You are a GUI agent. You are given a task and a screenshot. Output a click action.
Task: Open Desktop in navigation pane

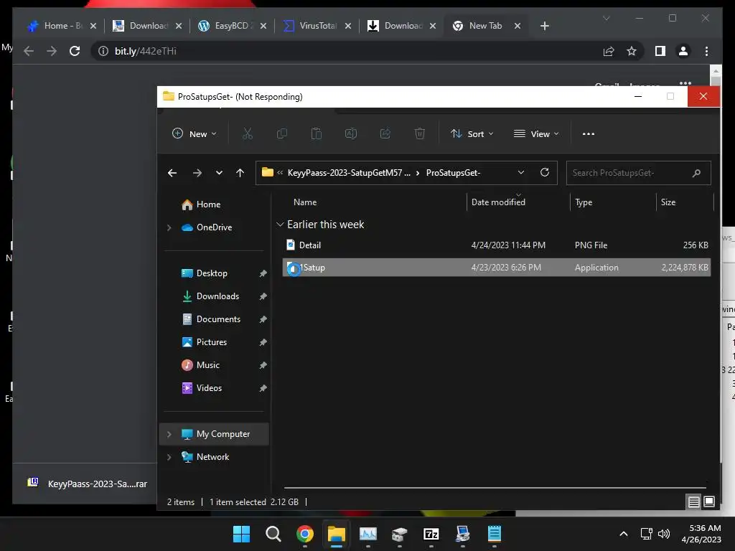212,273
